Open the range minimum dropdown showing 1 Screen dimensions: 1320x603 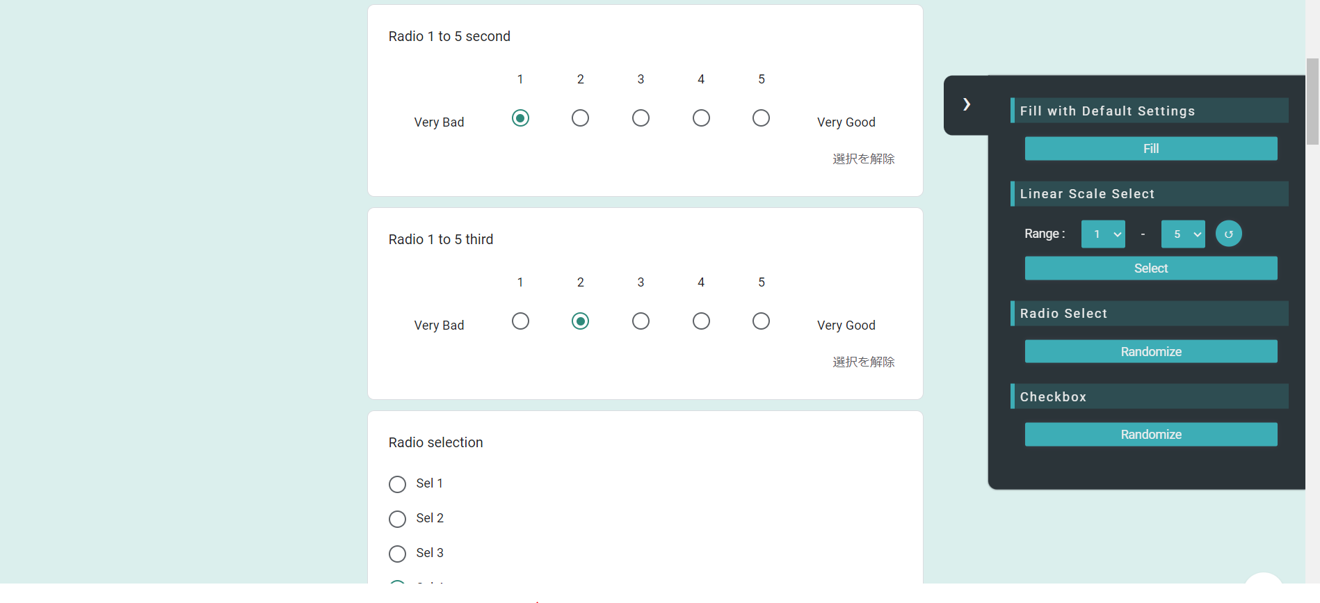1103,234
